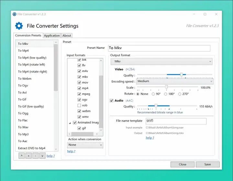
Task: Click the Save button
Action: 207,165
